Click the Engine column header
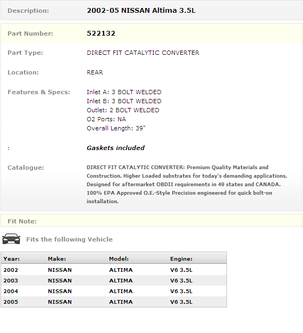303x333 pixels. (181, 259)
